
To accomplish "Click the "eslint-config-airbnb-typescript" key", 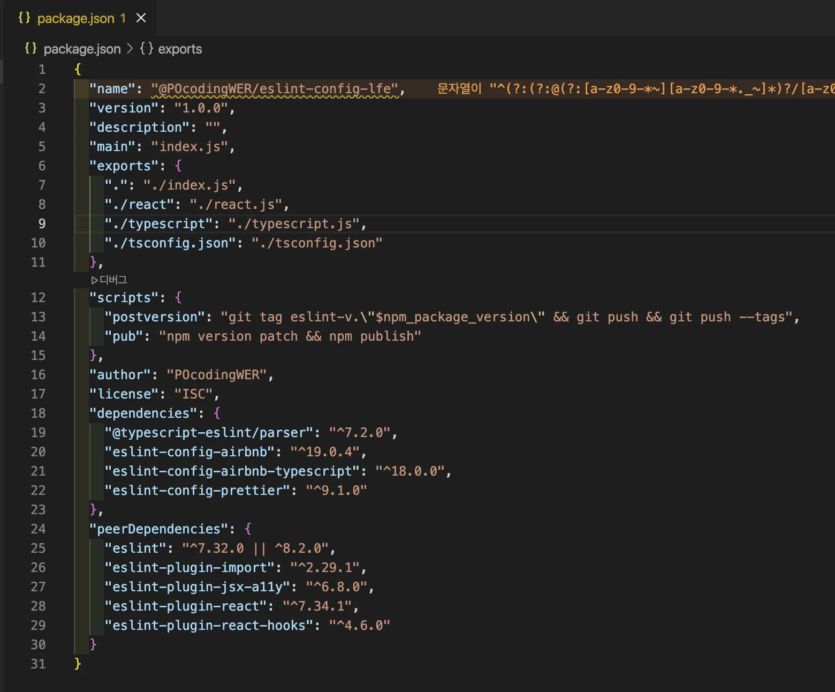I will (233, 471).
